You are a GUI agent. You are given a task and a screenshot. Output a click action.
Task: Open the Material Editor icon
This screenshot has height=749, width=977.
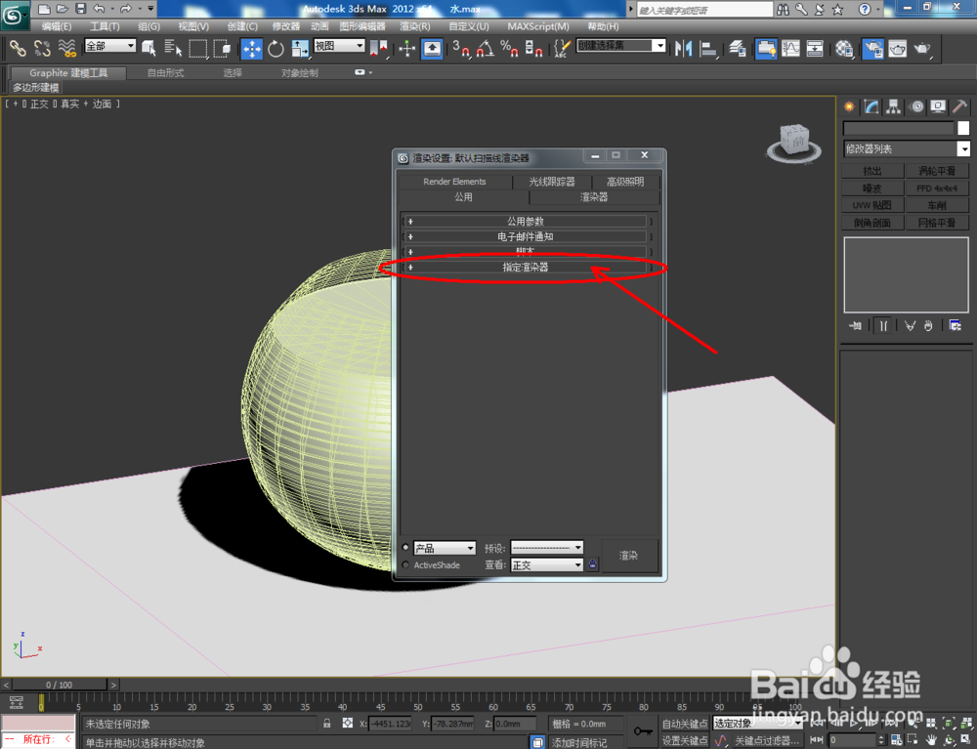click(x=844, y=48)
